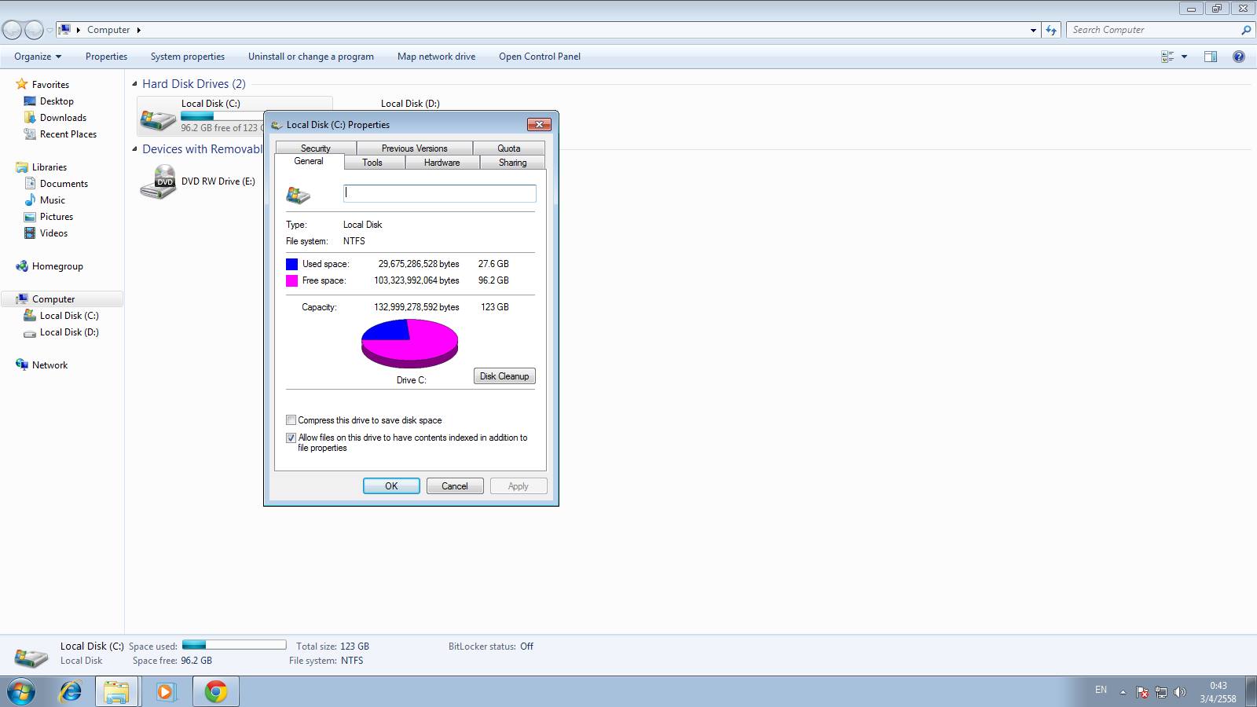Open the Organize dropdown menu
1257x707 pixels.
point(38,57)
